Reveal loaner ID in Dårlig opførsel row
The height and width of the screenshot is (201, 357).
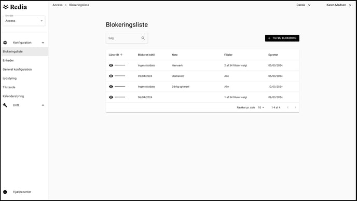[x=111, y=87]
